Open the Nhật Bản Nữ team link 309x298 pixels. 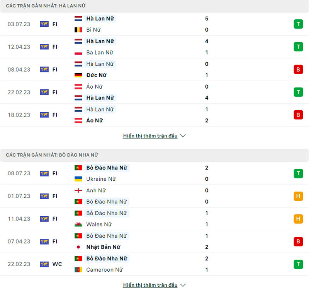pyautogui.click(x=103, y=247)
